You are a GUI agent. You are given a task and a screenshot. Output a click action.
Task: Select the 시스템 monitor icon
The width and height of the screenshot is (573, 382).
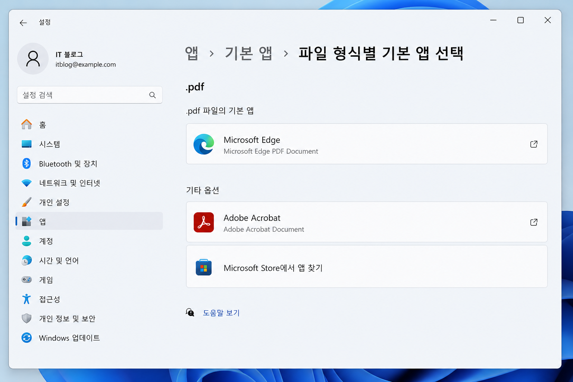click(x=26, y=144)
